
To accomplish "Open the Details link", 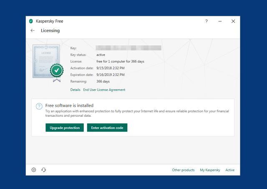I will pyautogui.click(x=75, y=90).
